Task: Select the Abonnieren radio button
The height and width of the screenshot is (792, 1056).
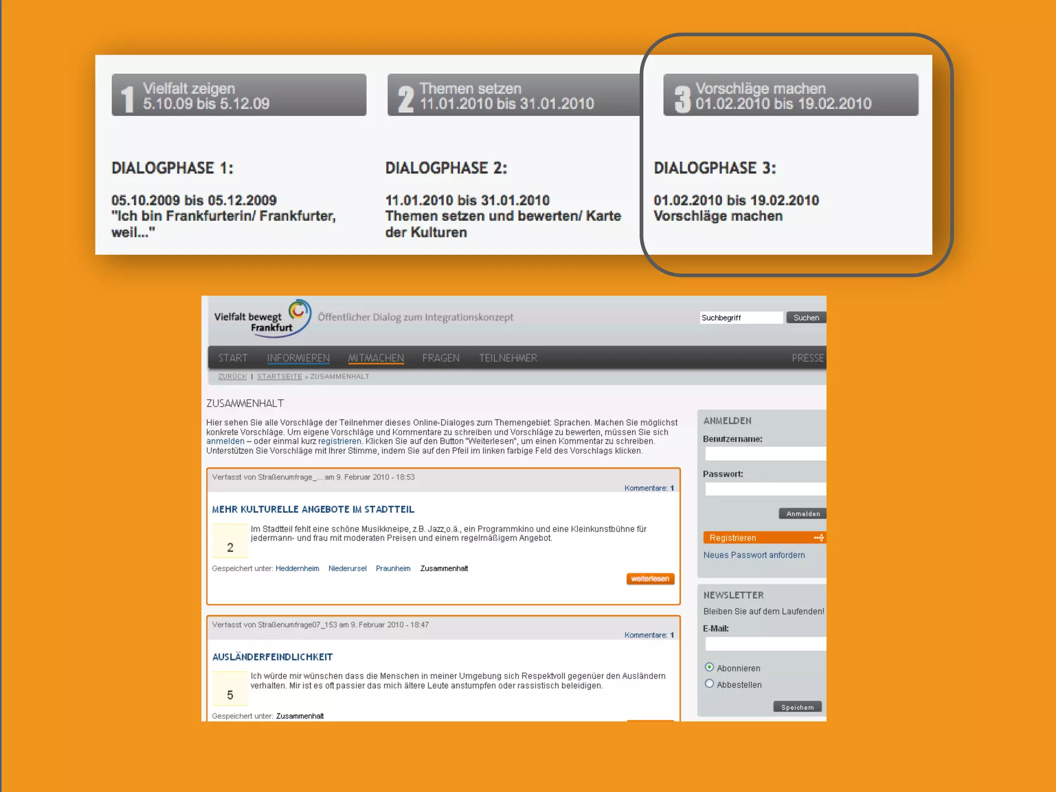Action: click(x=709, y=667)
